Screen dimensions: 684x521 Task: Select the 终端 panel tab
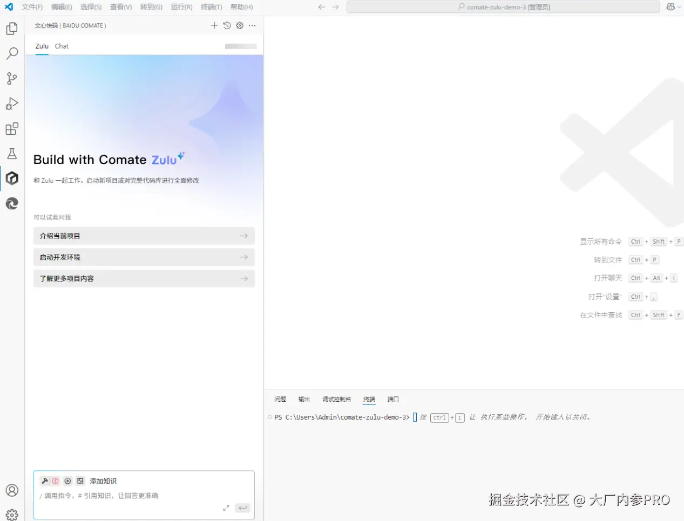pos(369,399)
